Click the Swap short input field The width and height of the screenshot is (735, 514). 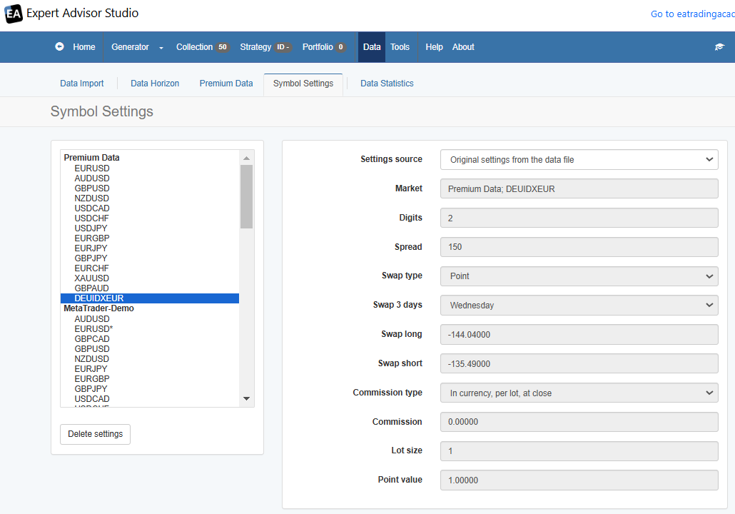(x=579, y=363)
